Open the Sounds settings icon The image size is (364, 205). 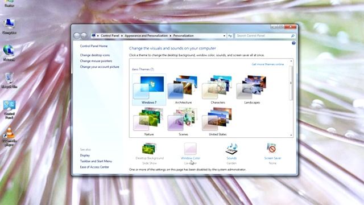pyautogui.click(x=231, y=149)
